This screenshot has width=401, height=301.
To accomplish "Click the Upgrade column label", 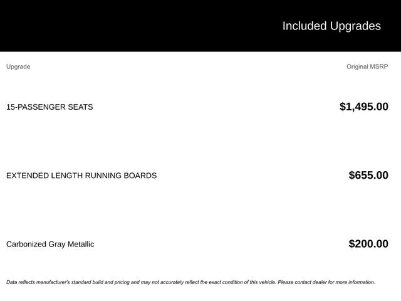I will click(18, 66).
